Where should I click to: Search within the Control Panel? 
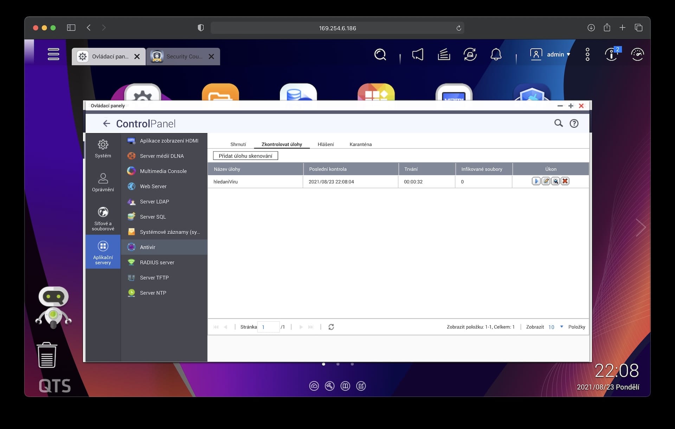(x=558, y=123)
